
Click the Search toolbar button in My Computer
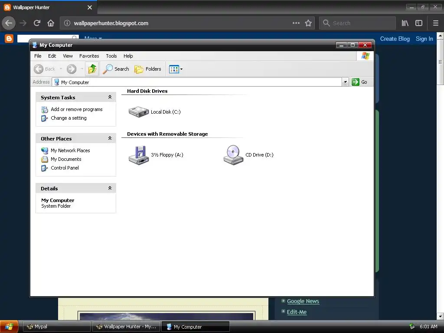pyautogui.click(x=116, y=69)
